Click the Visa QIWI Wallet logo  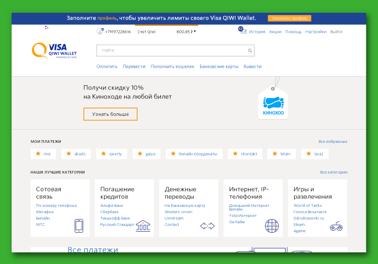click(54, 51)
